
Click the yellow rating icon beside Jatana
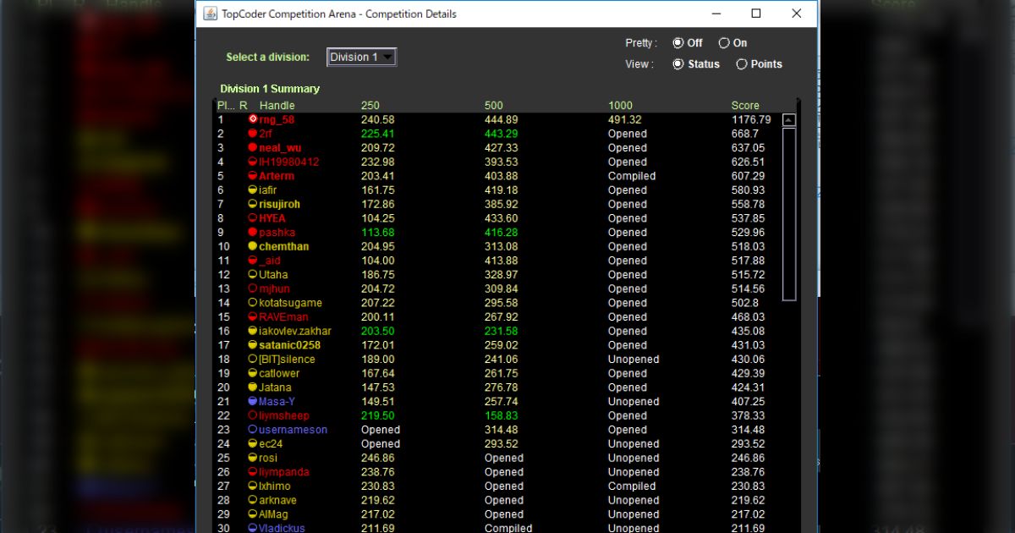click(252, 387)
